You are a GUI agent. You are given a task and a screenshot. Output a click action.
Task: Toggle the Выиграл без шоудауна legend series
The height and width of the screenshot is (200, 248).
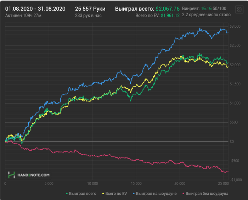(205, 194)
